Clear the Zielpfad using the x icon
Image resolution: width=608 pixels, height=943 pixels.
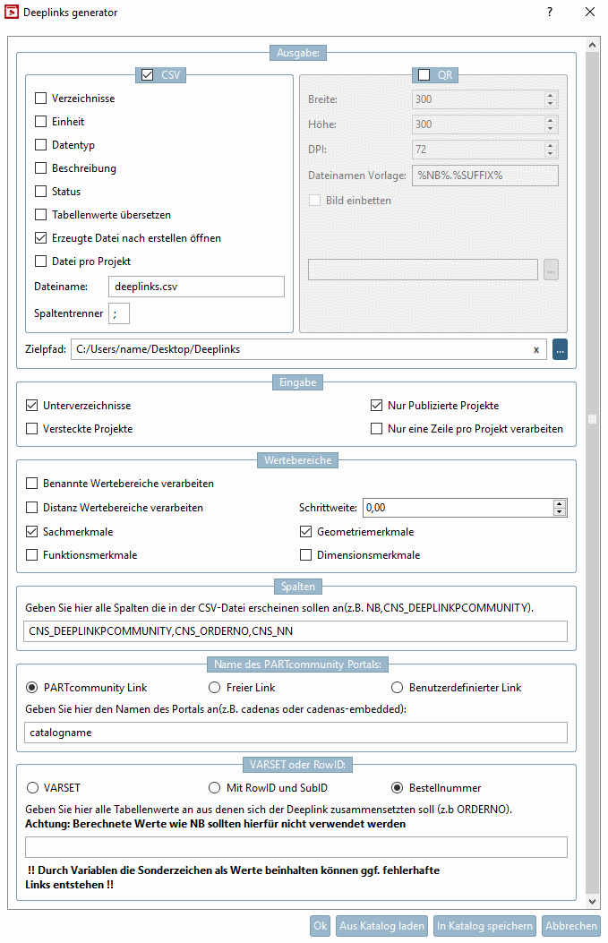535,349
